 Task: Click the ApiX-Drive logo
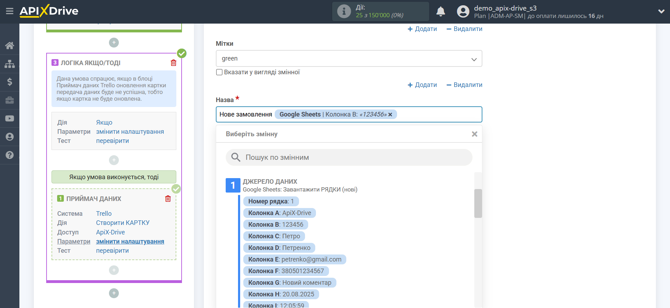[49, 11]
